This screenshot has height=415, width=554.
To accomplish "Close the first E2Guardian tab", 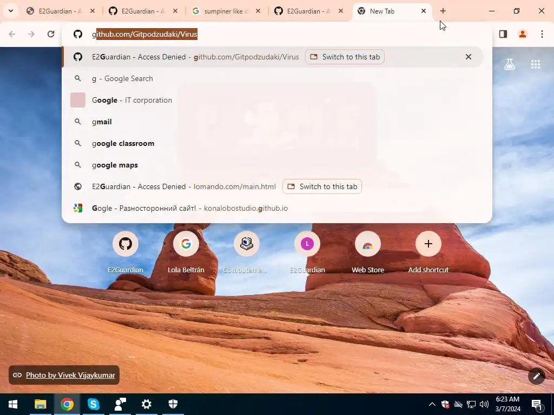I will tap(93, 11).
